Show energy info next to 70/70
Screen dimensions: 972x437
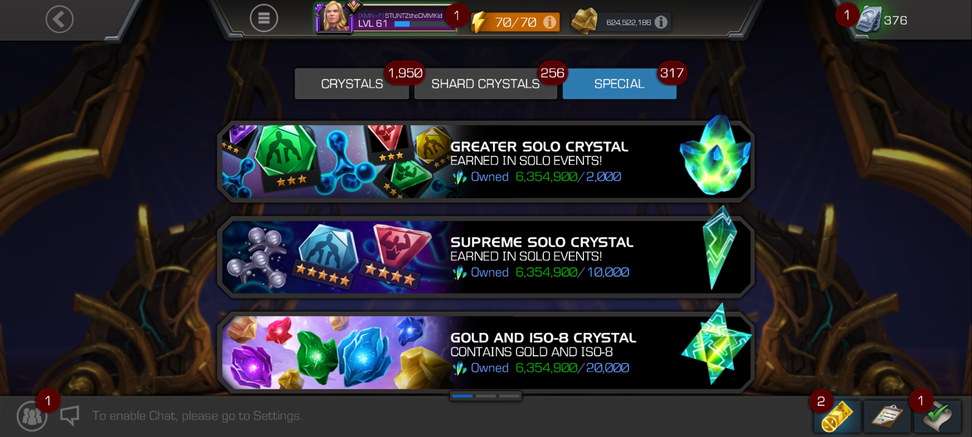click(549, 22)
